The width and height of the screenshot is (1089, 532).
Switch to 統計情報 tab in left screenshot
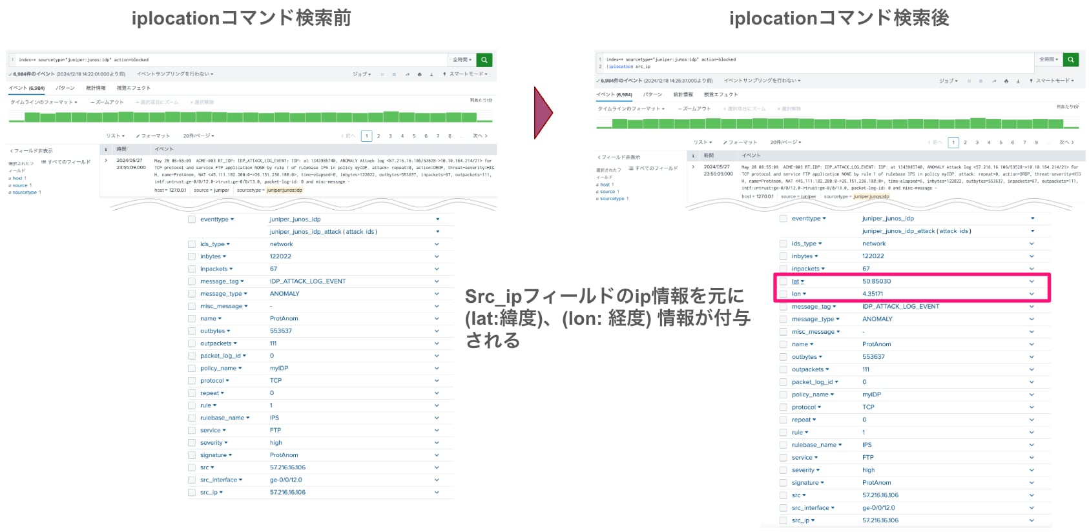click(x=96, y=88)
